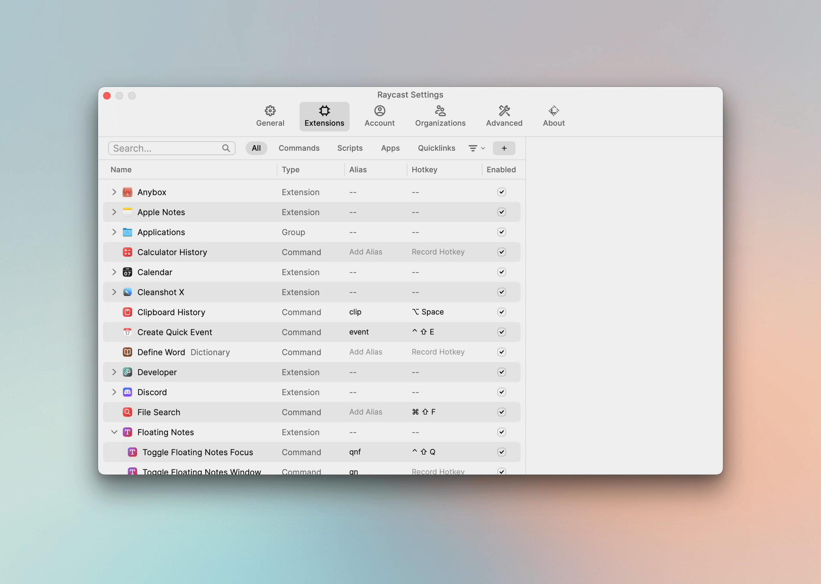Viewport: 821px width, 584px height.
Task: Open Organizations settings panel
Action: (441, 116)
